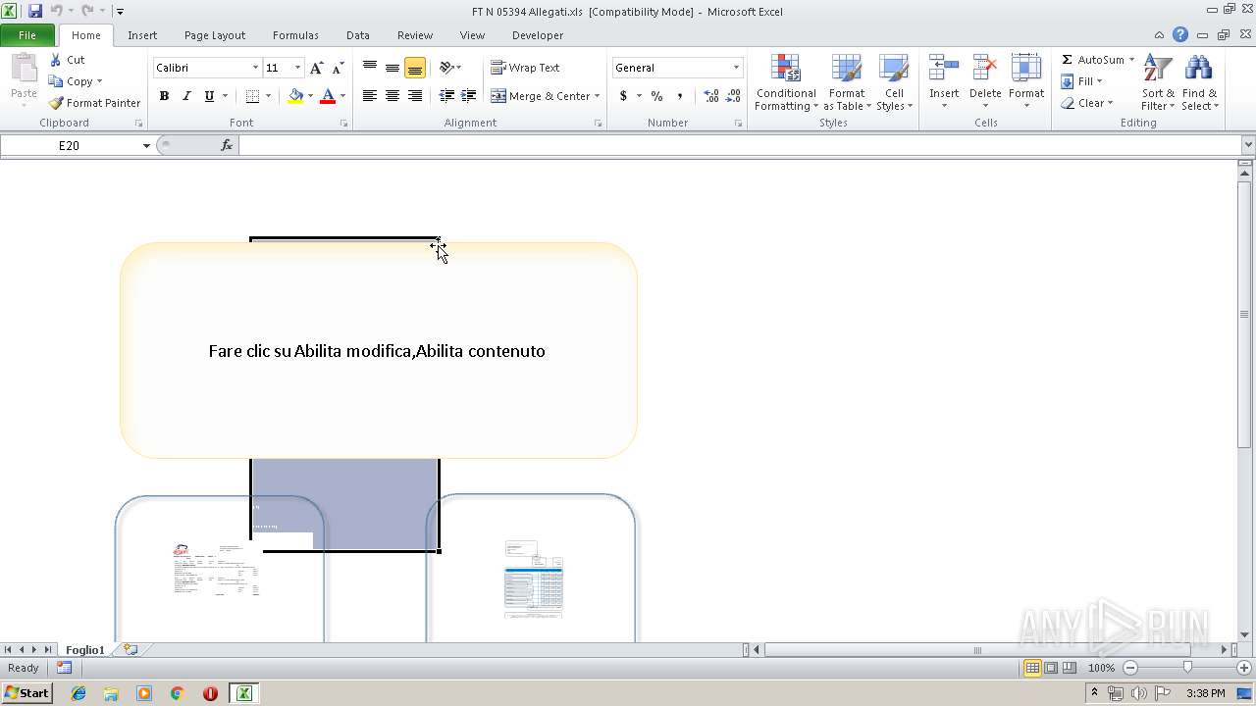Screen dimensions: 1256x706
Task: Open the Fill dropdown
Action: click(1082, 81)
